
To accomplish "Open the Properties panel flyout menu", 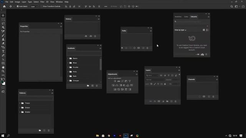I will point(61,26).
